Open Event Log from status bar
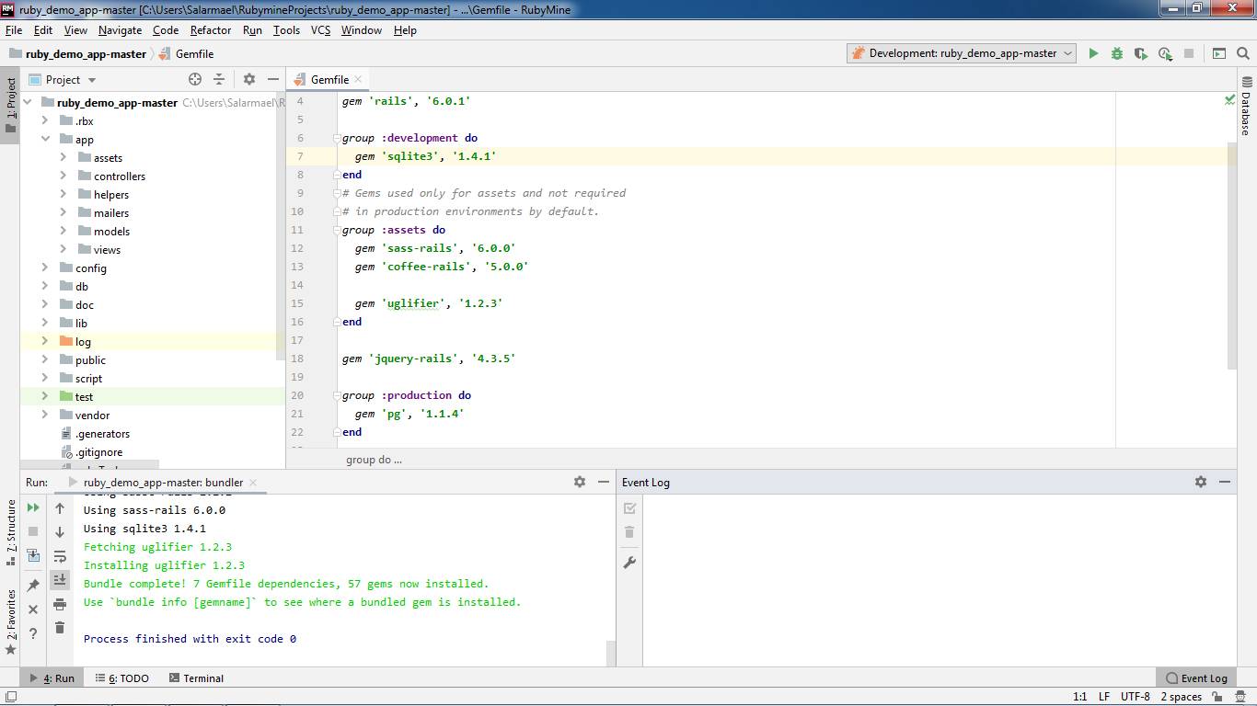 tap(1196, 678)
